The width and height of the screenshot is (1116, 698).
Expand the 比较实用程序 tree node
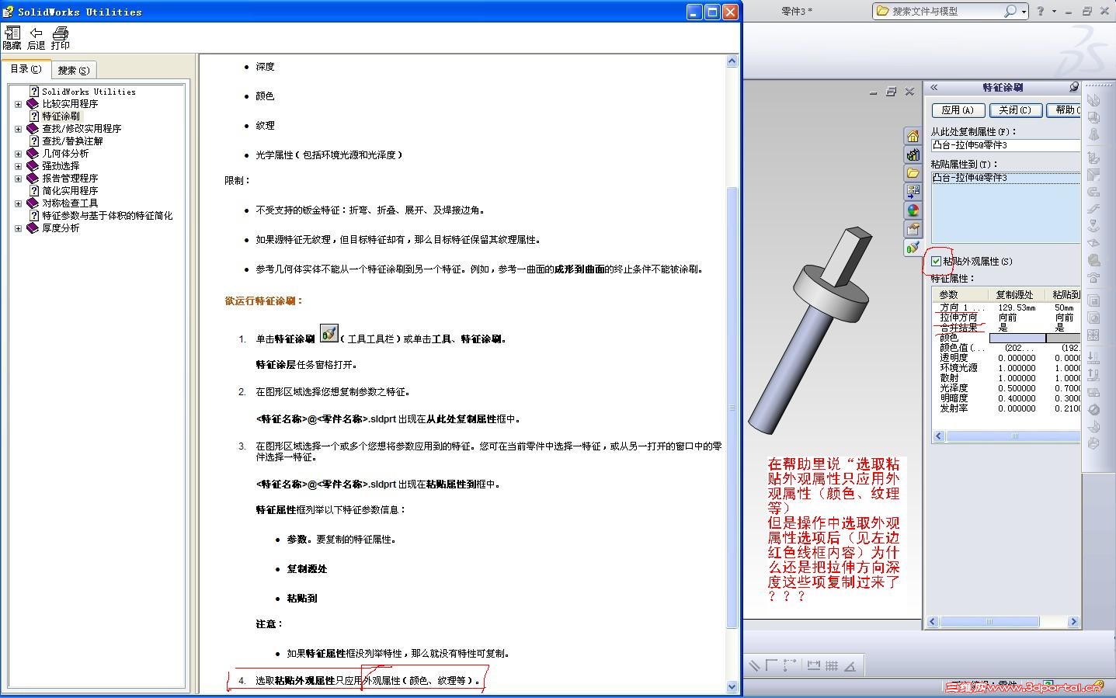[x=19, y=104]
